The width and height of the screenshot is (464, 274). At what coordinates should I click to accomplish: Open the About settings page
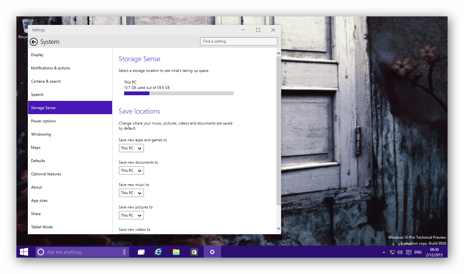70,187
